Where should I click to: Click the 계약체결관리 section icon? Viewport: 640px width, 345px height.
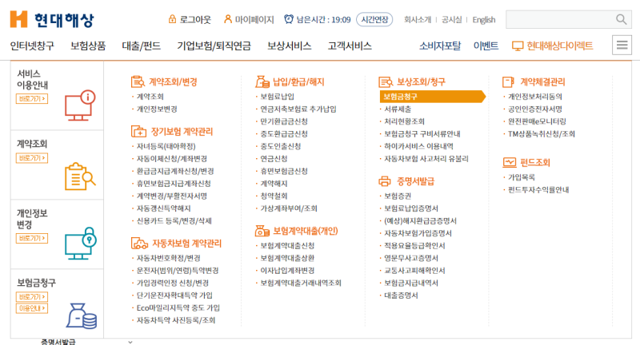click(508, 82)
